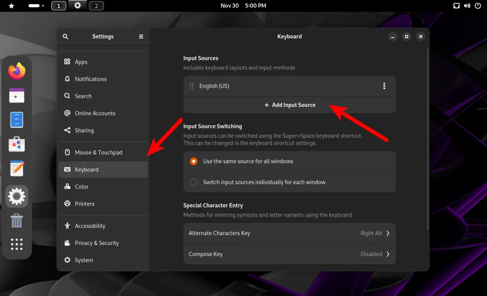Image resolution: width=487 pixels, height=296 pixels.
Task: Click the printer icon in sidebar
Action: coord(67,203)
